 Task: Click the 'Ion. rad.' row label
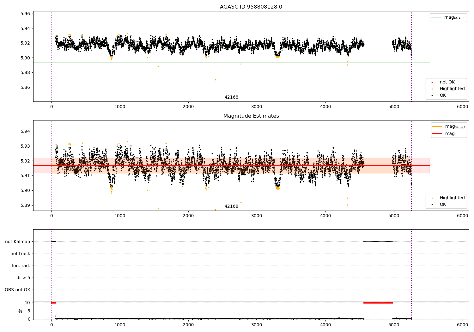click(21, 266)
